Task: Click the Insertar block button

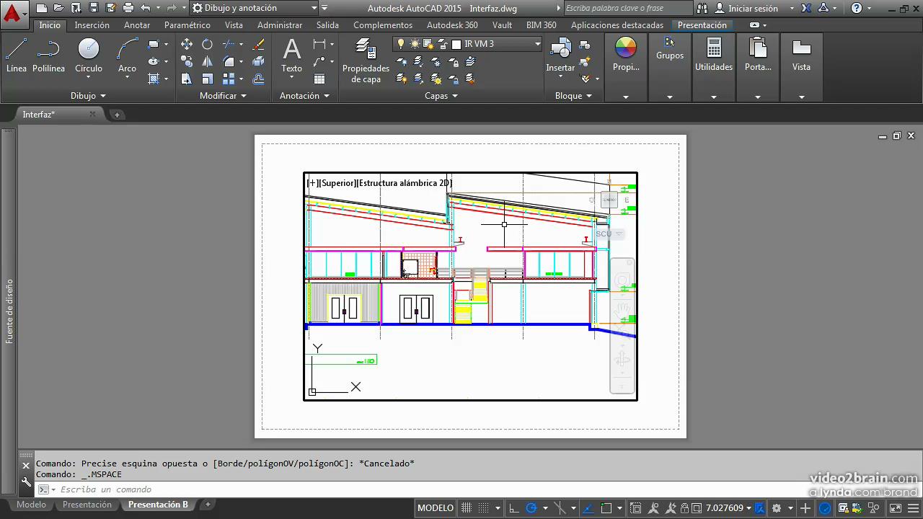Action: tap(560, 56)
